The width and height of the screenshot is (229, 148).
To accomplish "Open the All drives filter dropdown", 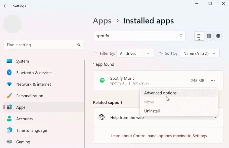I will (135, 54).
